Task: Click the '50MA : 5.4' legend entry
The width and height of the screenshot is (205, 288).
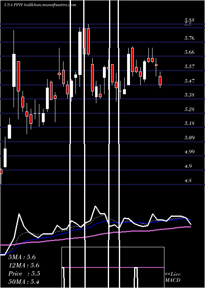Action: pos(24,282)
